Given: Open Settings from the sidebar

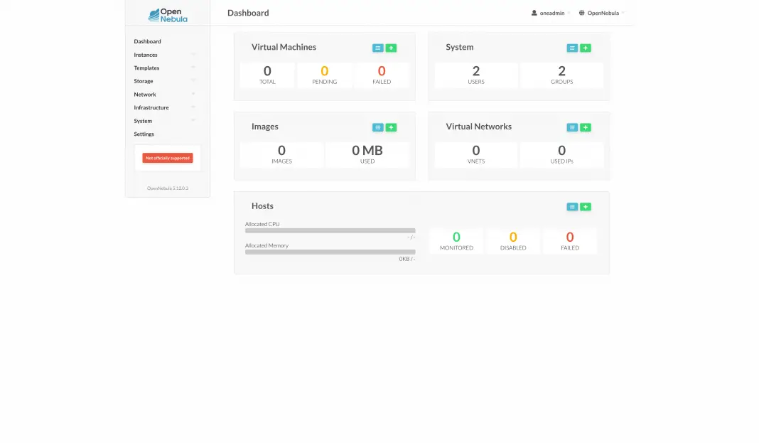Looking at the screenshot, I should (144, 134).
